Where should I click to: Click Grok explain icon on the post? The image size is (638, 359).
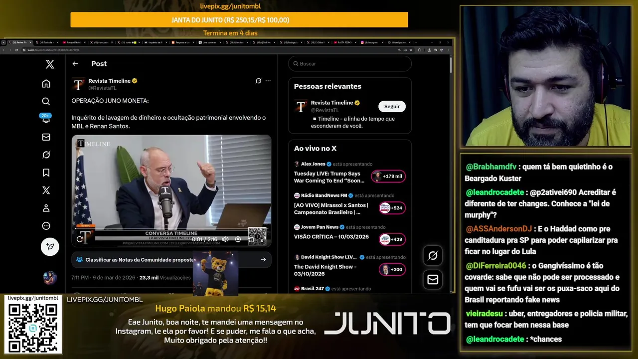click(258, 81)
